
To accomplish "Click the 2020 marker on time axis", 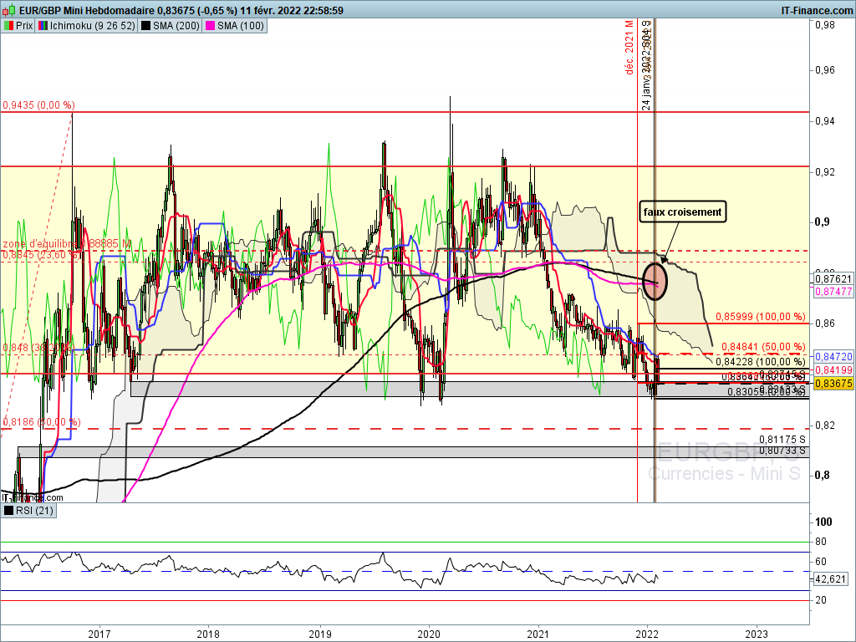I will [430, 633].
